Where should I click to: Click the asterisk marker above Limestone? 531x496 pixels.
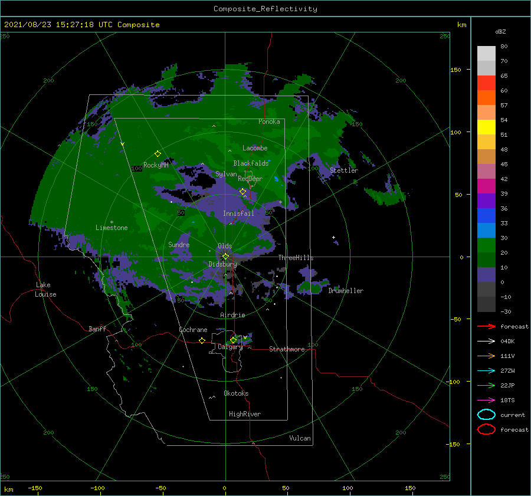tap(112, 222)
